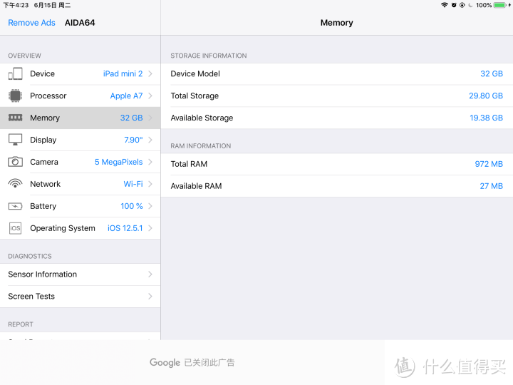Open Screen Tests via its chevron
The width and height of the screenshot is (513, 385).
pos(150,296)
